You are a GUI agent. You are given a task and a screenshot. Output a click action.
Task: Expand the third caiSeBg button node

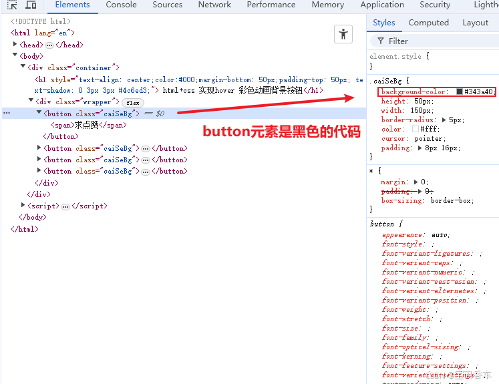[39, 159]
